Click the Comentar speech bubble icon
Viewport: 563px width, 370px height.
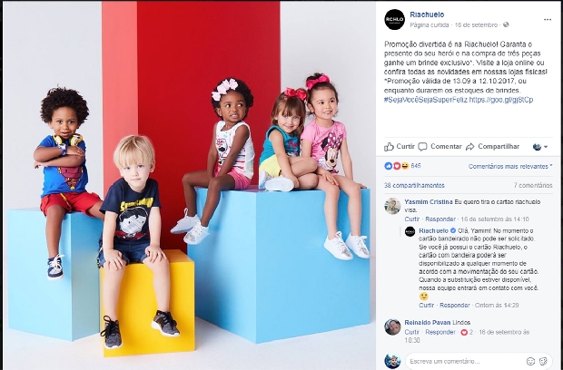pos(422,147)
